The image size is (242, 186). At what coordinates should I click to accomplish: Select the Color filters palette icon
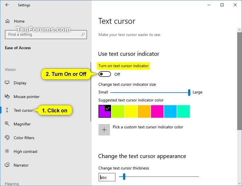7,138
